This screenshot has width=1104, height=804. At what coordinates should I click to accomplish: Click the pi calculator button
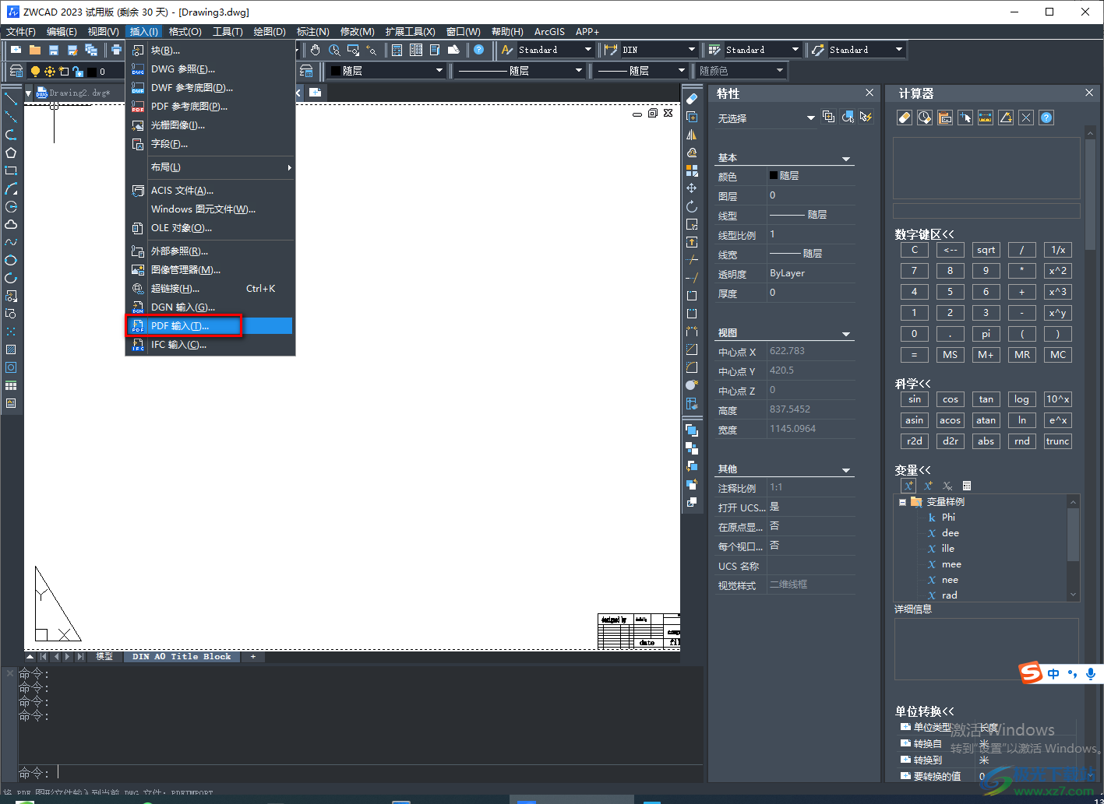pos(986,334)
